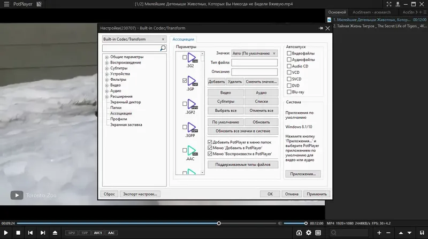Skip to next track icon
This screenshot has width=428, height=239.
tap(43, 233)
